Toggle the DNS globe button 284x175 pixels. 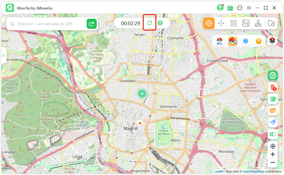(273, 75)
